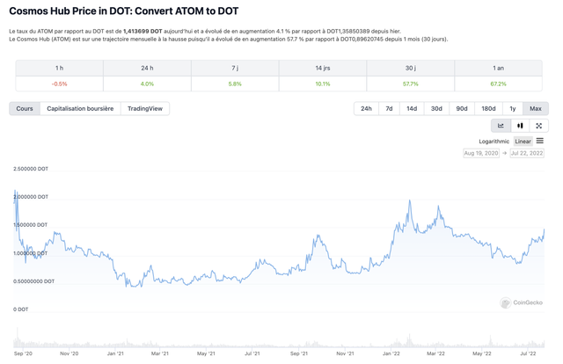Edit the Aug 19, 2020 start date
Viewport: 563px width, 364px height.
481,153
